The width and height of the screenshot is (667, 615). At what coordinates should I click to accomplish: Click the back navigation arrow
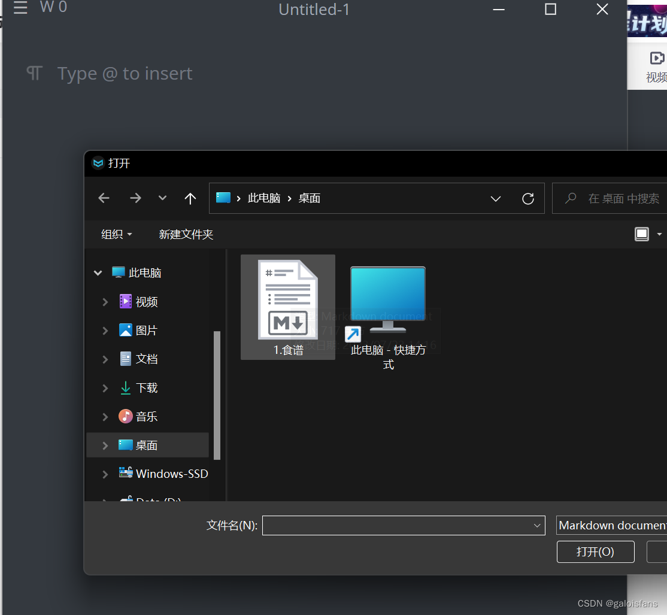coord(103,198)
